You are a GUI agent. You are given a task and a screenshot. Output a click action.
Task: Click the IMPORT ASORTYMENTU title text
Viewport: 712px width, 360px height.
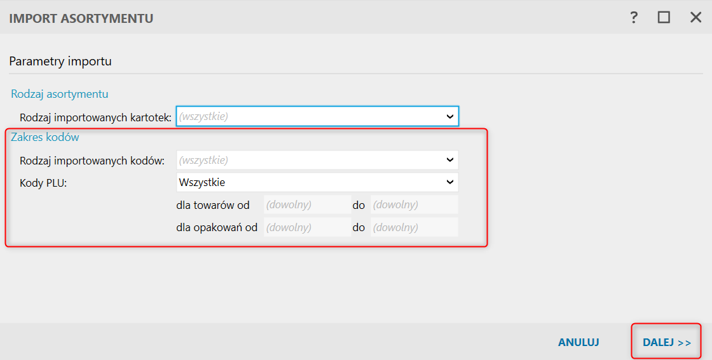81,18
